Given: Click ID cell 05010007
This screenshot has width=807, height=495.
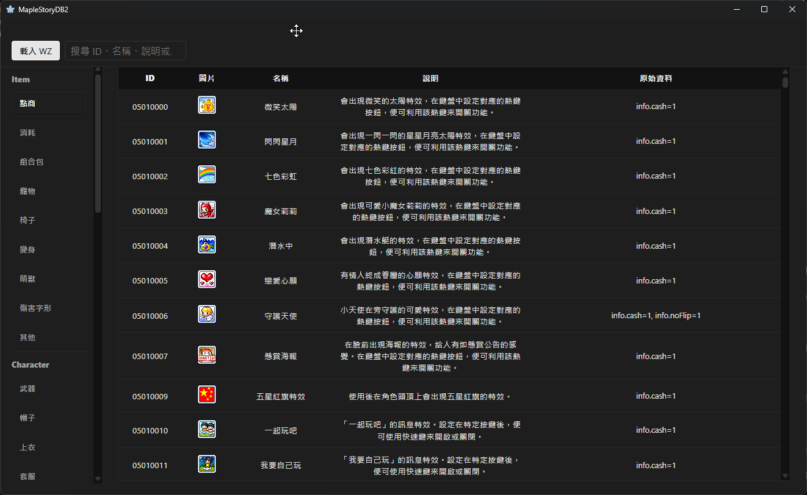Looking at the screenshot, I should 150,356.
